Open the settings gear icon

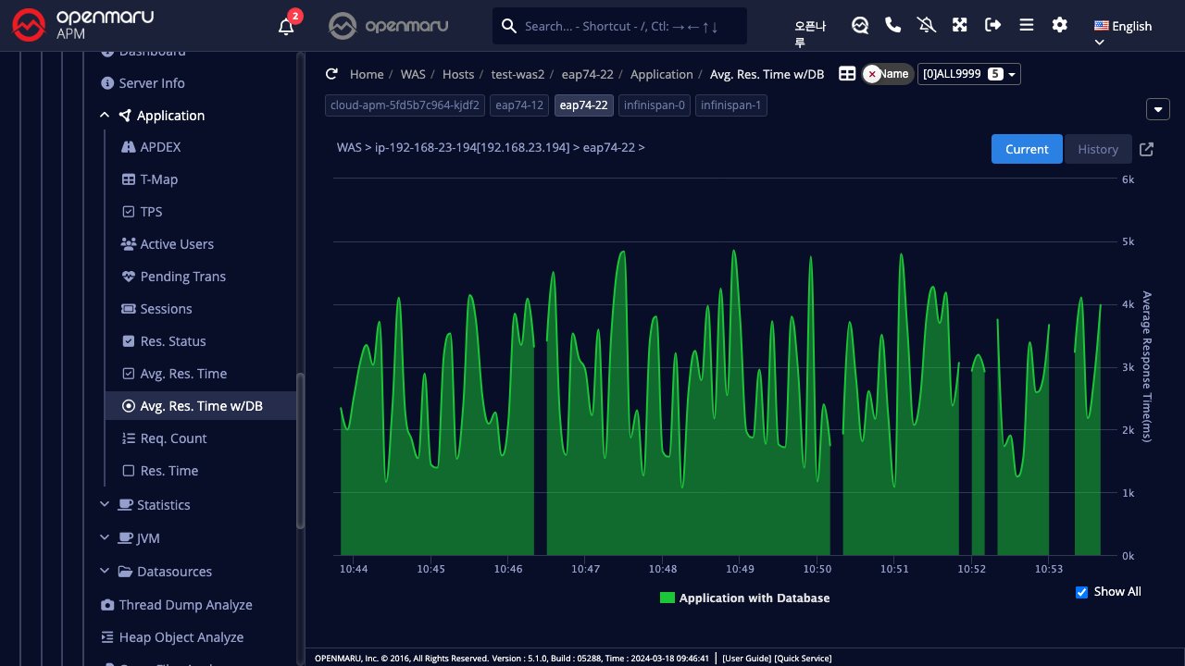pos(1060,25)
